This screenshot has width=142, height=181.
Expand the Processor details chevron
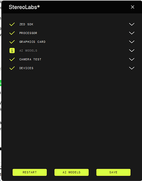pyautogui.click(x=132, y=33)
